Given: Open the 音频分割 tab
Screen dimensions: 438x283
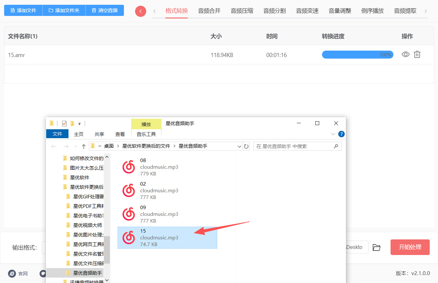Looking at the screenshot, I should click(x=275, y=11).
